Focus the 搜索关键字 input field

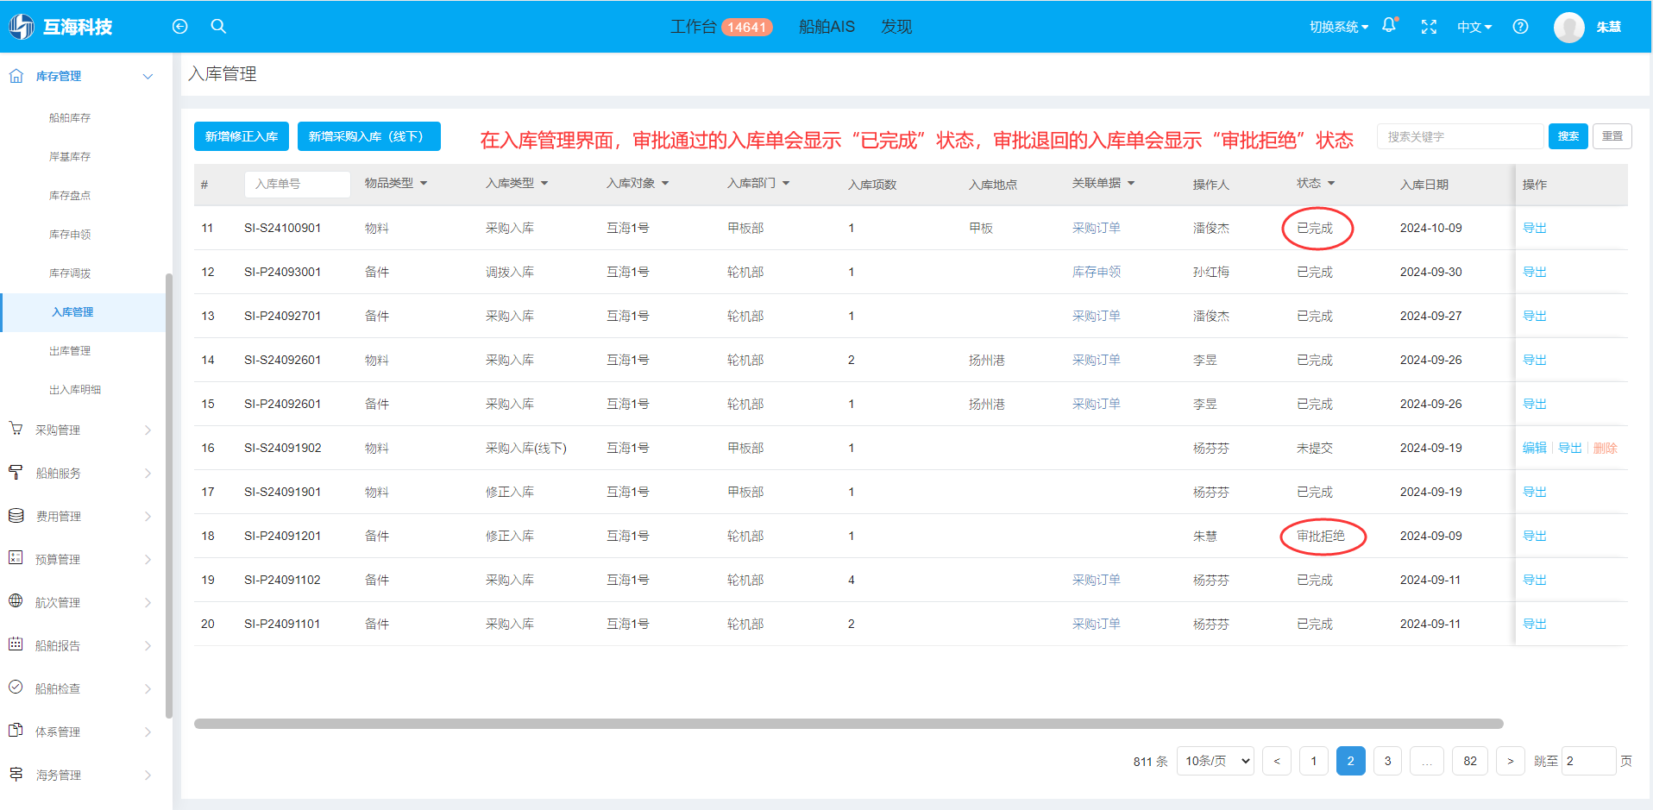pyautogui.click(x=1460, y=136)
